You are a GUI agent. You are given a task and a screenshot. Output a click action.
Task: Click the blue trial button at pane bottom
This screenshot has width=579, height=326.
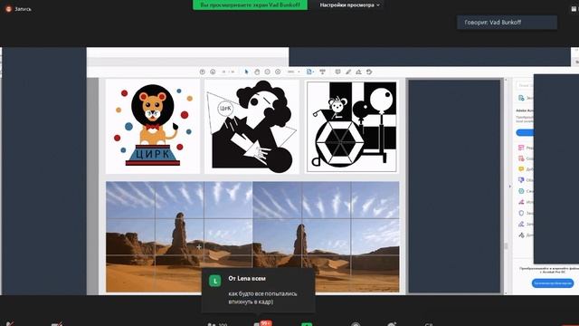pos(553,283)
